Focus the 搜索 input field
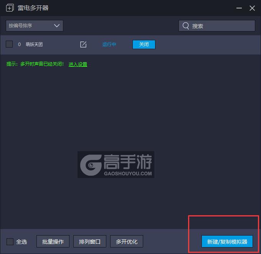The height and width of the screenshot is (254, 261). [217, 26]
